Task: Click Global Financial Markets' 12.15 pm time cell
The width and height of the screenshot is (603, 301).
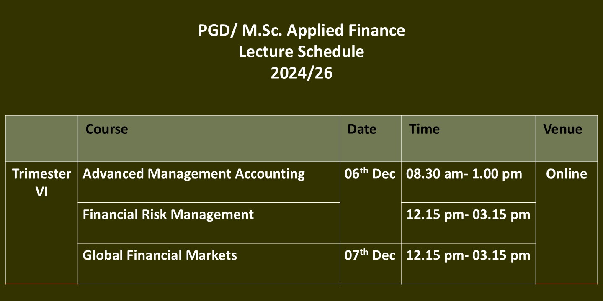Action: tap(469, 263)
